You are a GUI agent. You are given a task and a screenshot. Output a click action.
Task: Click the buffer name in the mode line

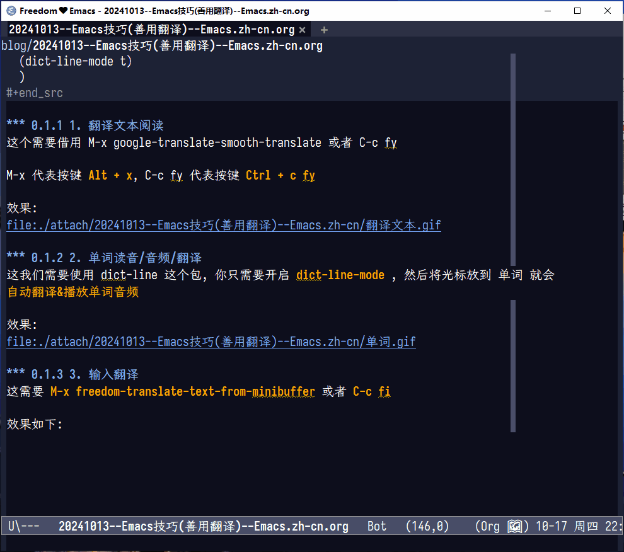[x=204, y=526]
